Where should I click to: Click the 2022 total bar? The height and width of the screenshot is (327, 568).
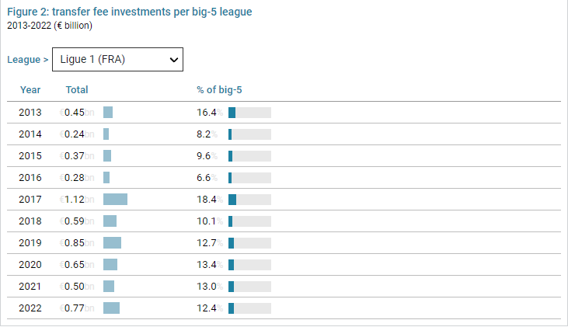click(111, 308)
